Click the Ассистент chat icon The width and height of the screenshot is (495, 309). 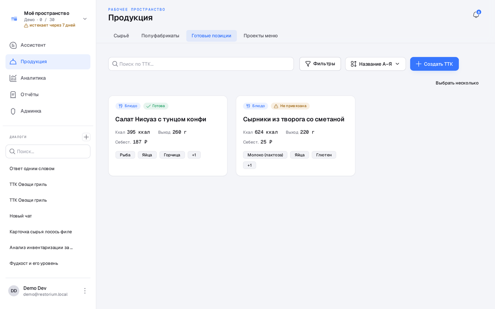click(13, 45)
